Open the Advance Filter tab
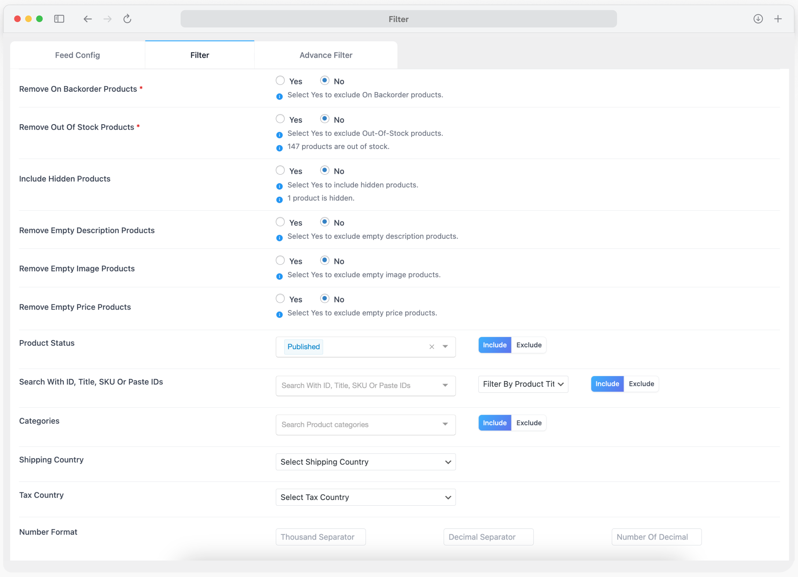798x577 pixels. (326, 55)
